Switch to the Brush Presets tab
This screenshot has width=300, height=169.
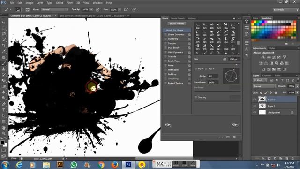coord(178,19)
